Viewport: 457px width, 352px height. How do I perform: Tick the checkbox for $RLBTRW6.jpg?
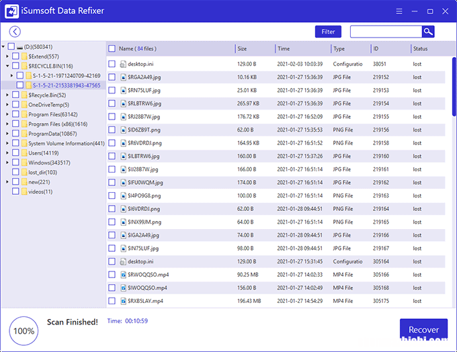click(x=112, y=103)
